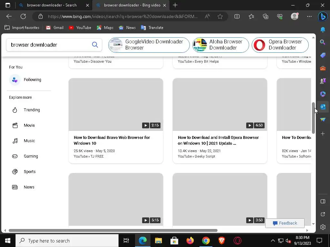The width and height of the screenshot is (330, 247).
Task: Open Import favorites bookmark
Action: point(22,28)
